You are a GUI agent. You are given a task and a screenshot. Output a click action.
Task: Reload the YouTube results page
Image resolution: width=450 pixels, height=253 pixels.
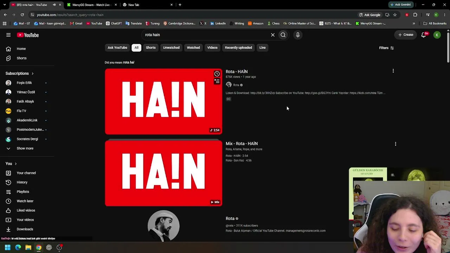(x=22, y=15)
